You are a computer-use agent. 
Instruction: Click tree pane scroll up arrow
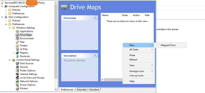click(56, 3)
